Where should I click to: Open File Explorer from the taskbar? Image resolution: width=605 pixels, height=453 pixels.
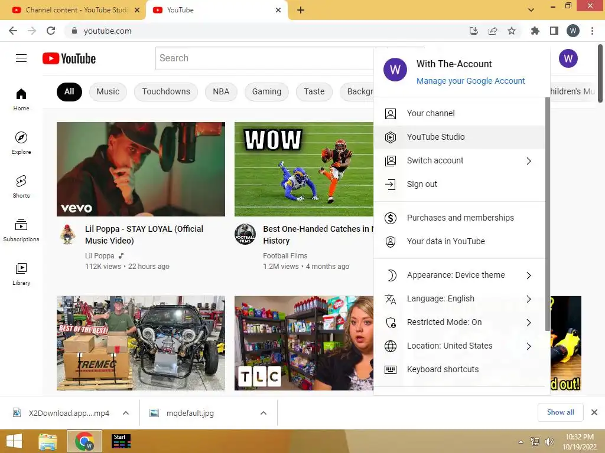pos(47,441)
